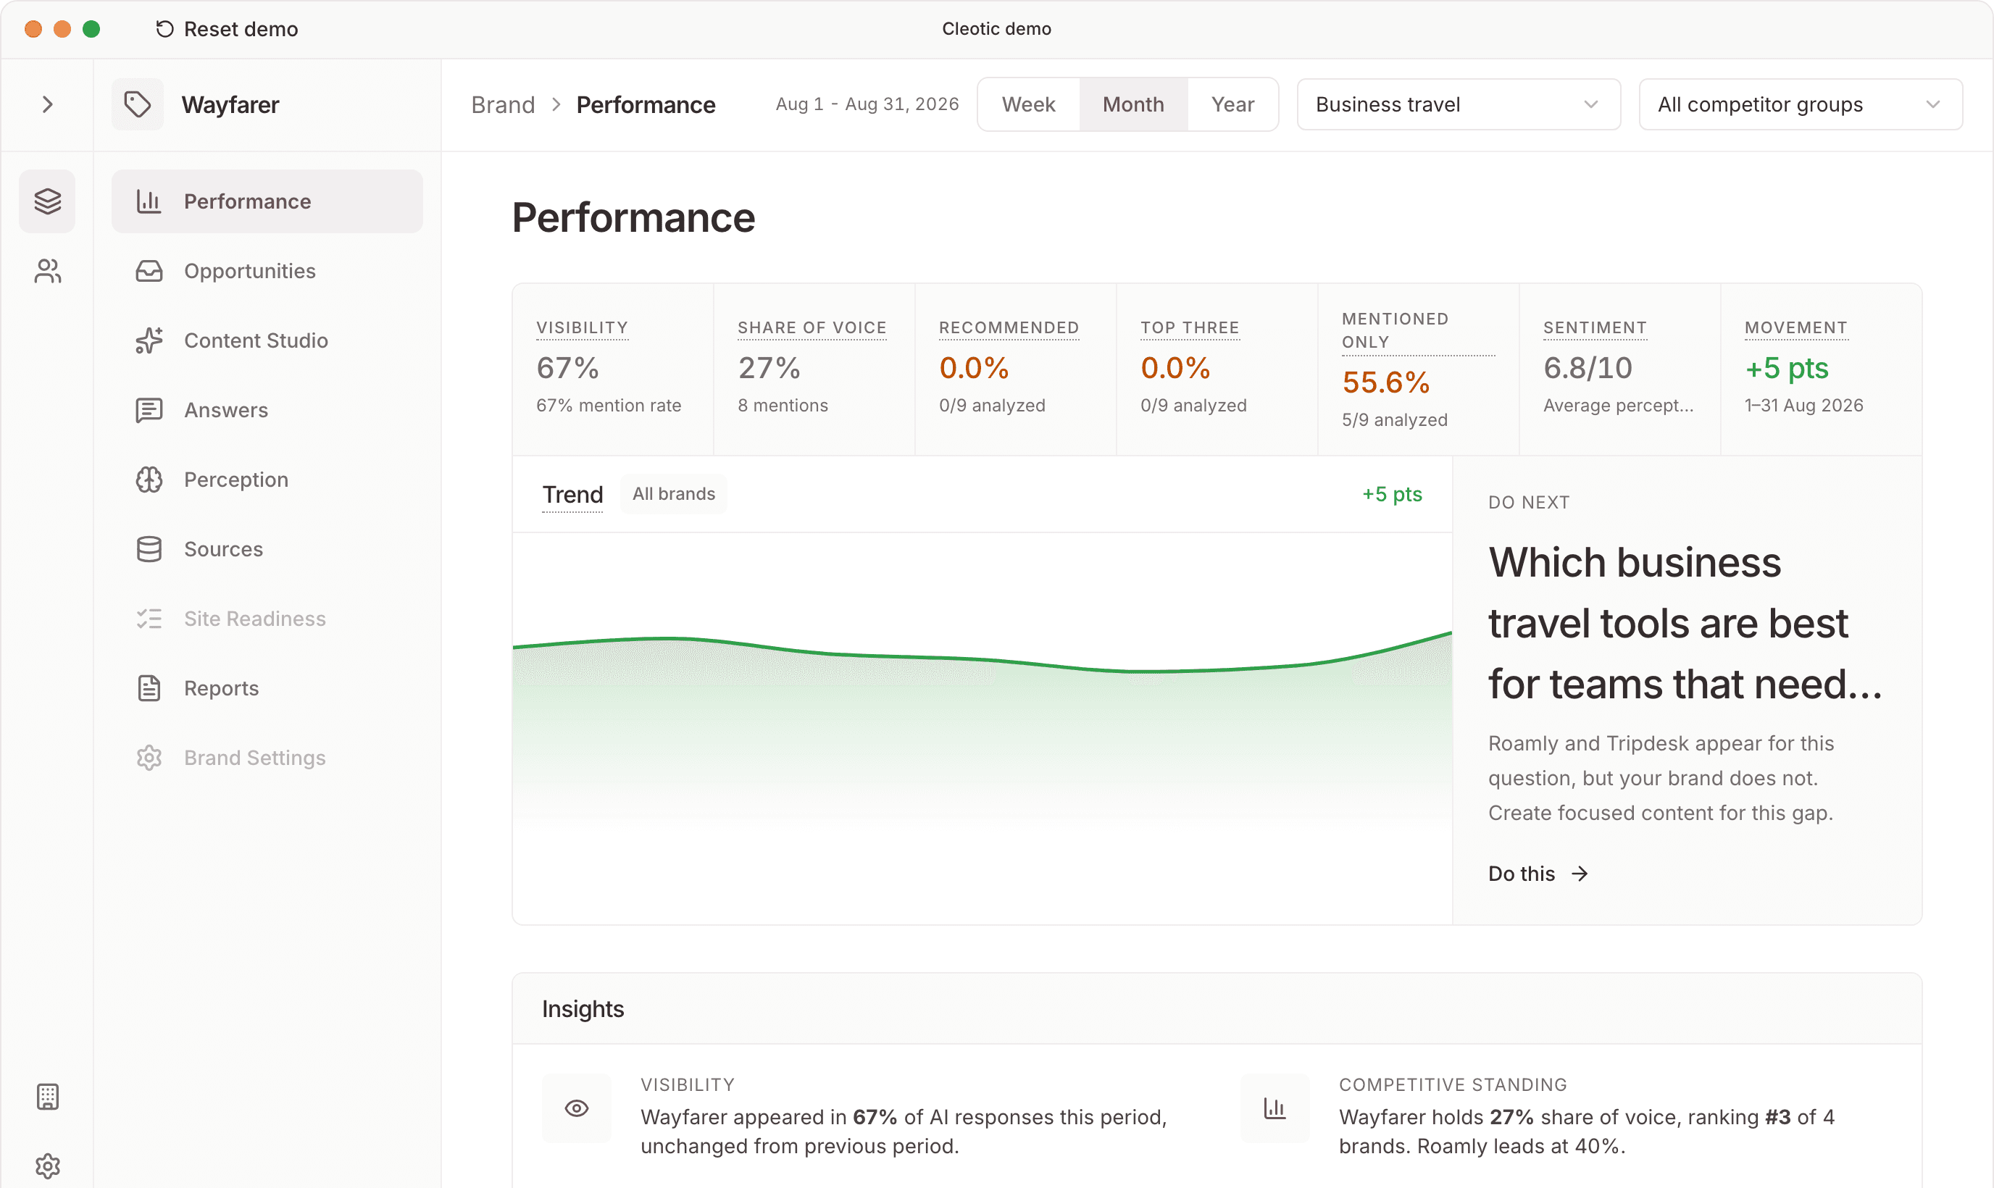Click the Visibility 67% metric card
Screen dimensions: 1994x1188
point(612,369)
